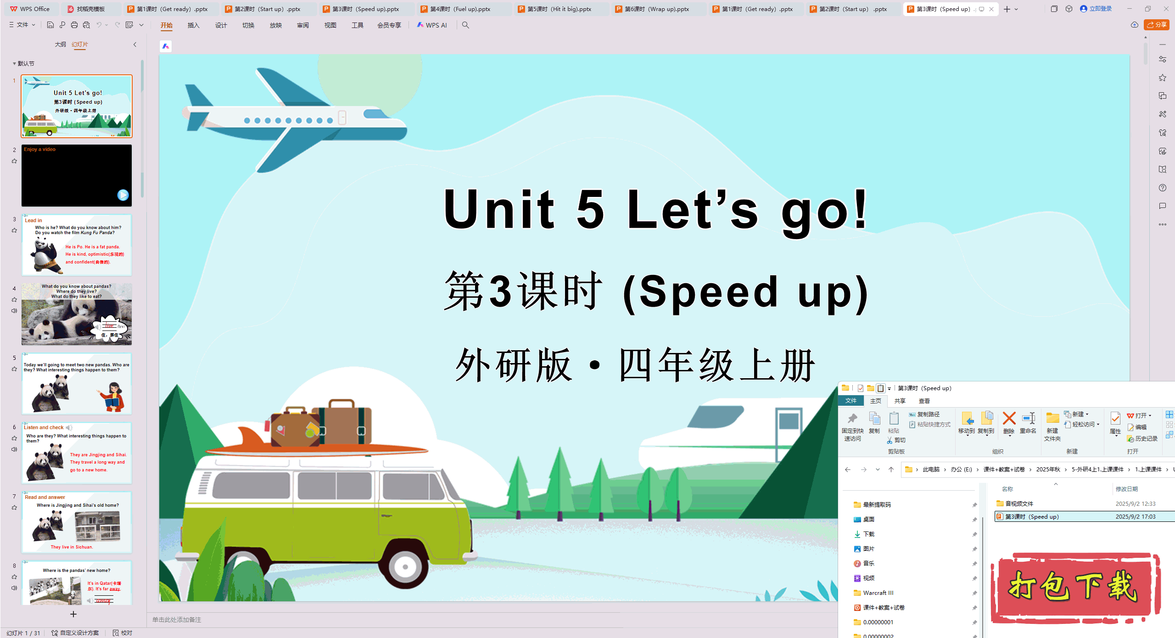
Task: Click the 分享 share button
Action: tap(1156, 25)
